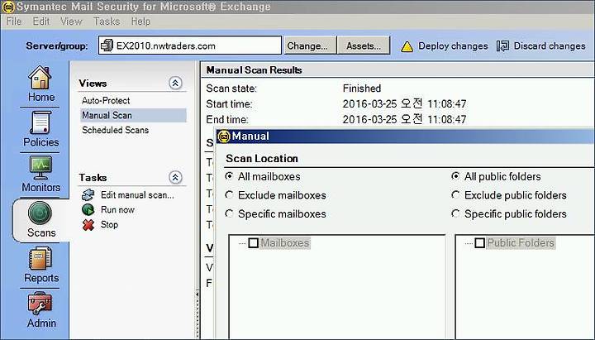The width and height of the screenshot is (595, 340).
Task: Click the Start time value
Action: (x=404, y=103)
